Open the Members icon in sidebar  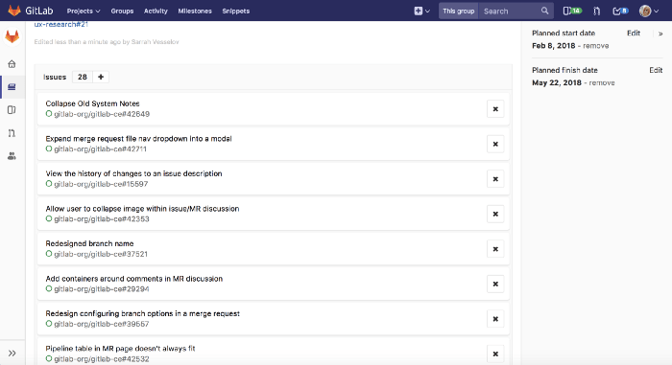pyautogui.click(x=12, y=156)
